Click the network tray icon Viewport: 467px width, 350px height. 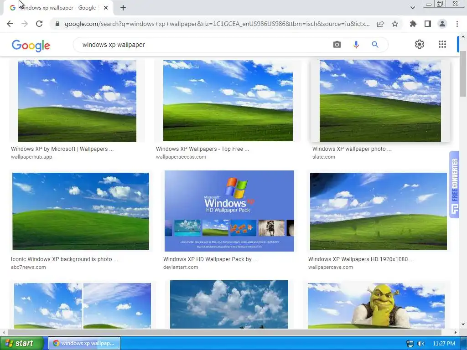pos(410,344)
